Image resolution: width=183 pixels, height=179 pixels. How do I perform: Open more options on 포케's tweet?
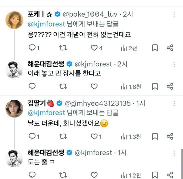tap(174, 15)
